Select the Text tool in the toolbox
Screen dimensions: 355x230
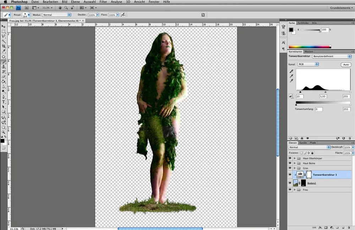[x=4, y=102]
